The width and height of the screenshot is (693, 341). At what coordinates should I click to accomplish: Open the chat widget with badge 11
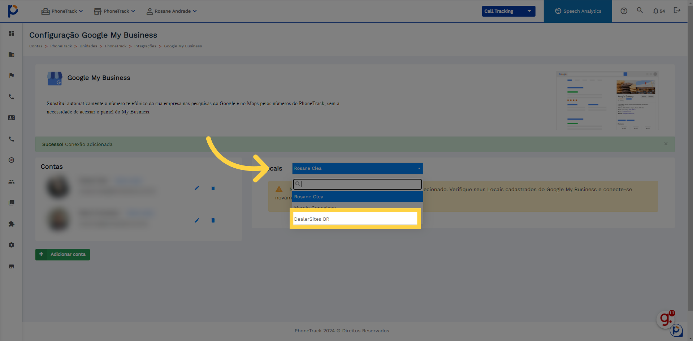point(665,319)
